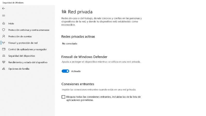Click the Red privada house icon
Viewport: 206px width, 116px height.
pyautogui.click(x=64, y=12)
